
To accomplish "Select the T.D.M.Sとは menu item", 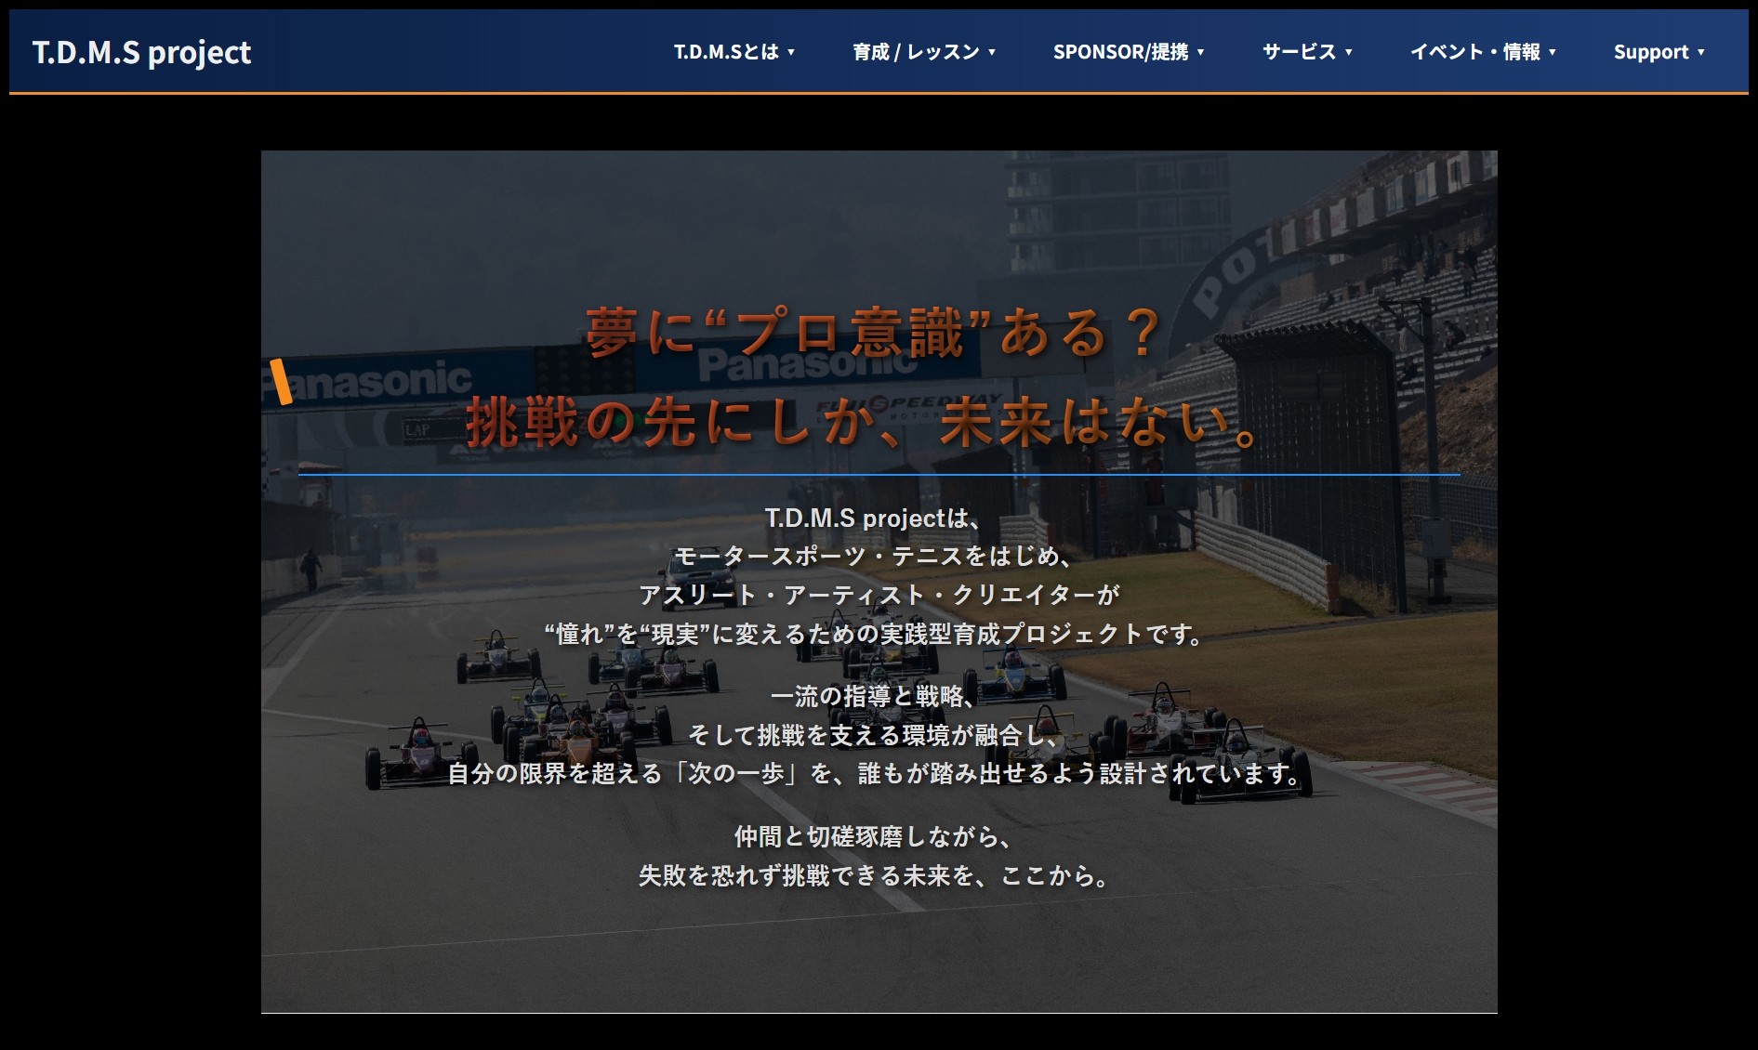I will 725,53.
